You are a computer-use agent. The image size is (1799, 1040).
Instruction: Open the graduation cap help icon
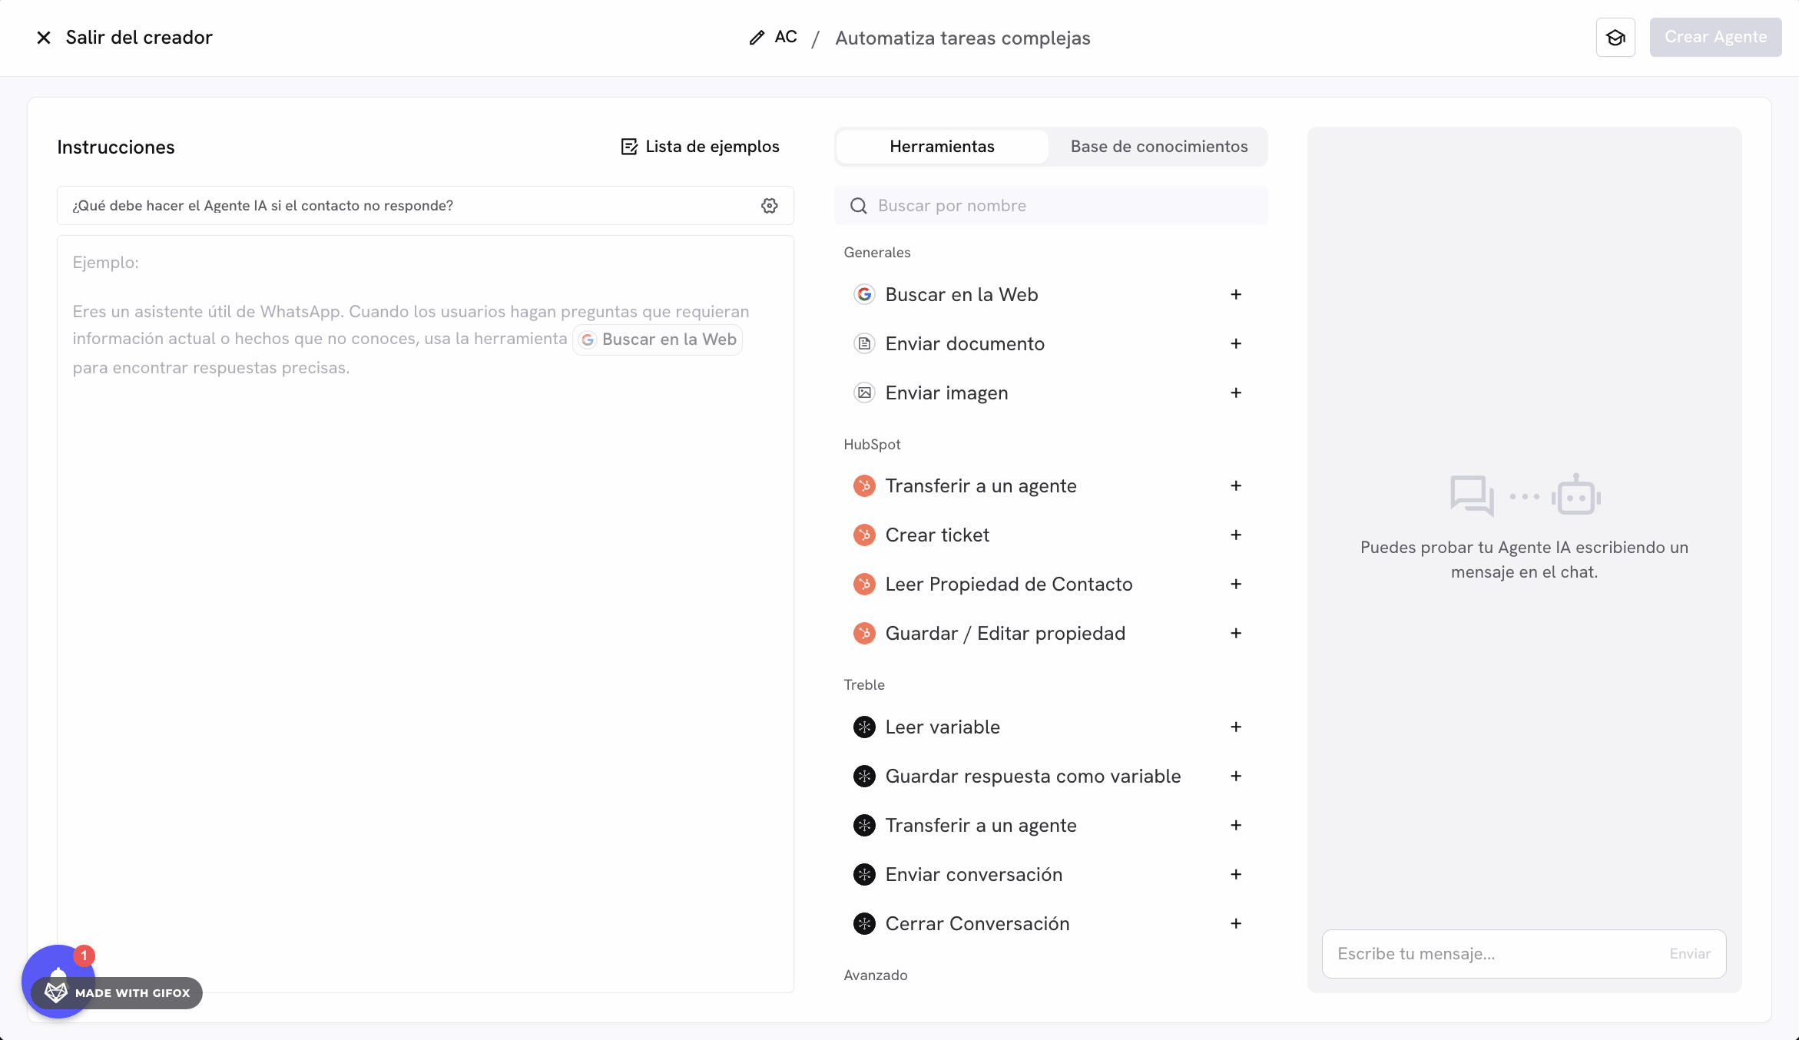[1615, 37]
